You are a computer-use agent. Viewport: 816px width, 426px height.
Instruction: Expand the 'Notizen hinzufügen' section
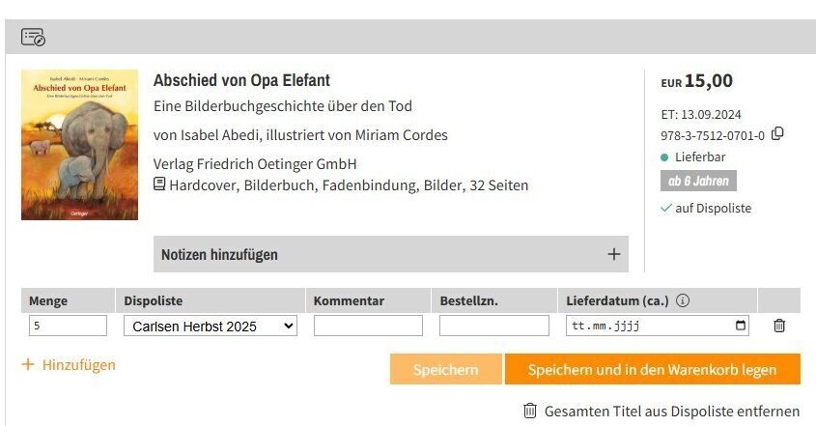390,254
